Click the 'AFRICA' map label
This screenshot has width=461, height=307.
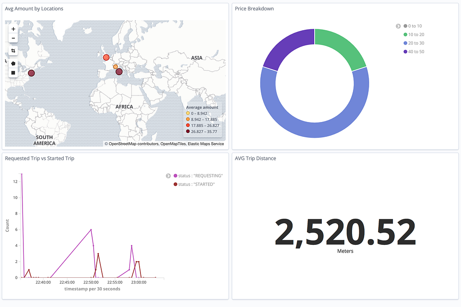pyautogui.click(x=124, y=107)
